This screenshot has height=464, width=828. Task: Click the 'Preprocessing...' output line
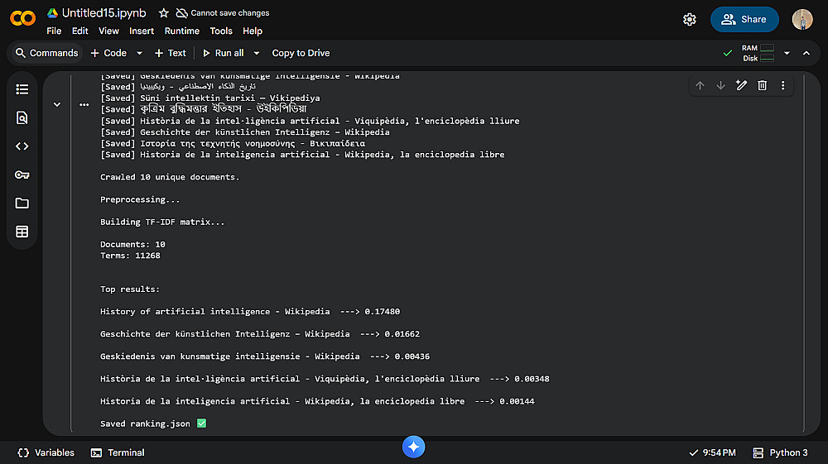[140, 200]
